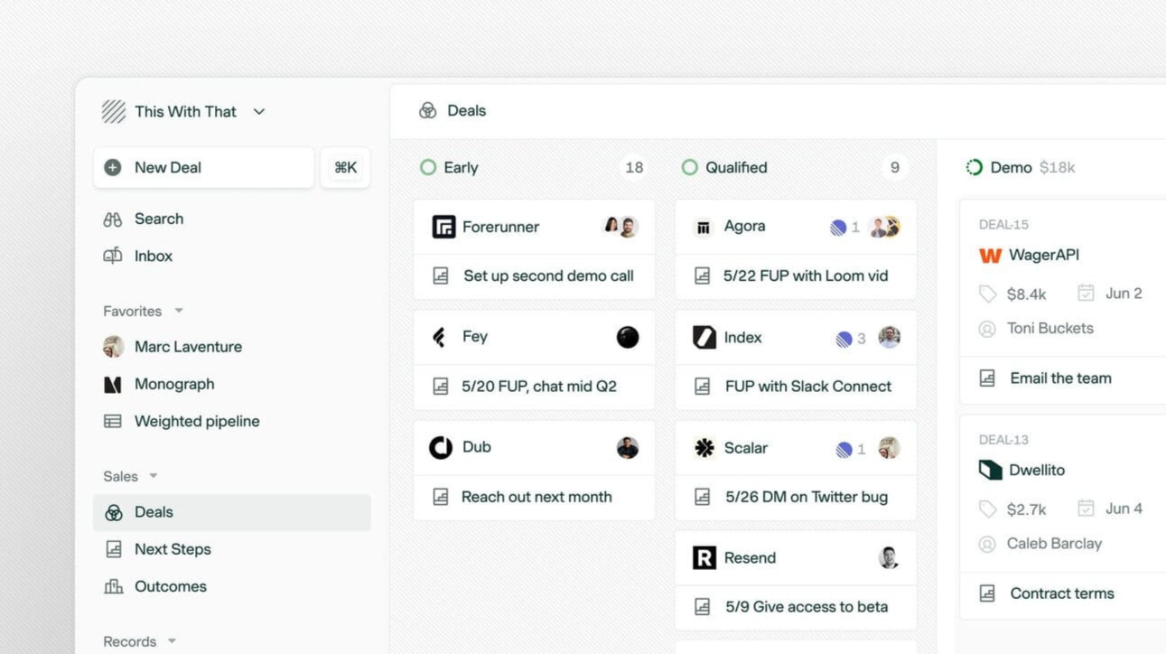Click the Weighted pipeline table icon
This screenshot has height=654, width=1166.
coord(113,421)
